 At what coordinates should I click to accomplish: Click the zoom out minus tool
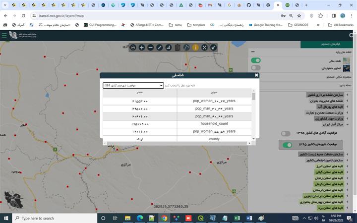(151, 48)
